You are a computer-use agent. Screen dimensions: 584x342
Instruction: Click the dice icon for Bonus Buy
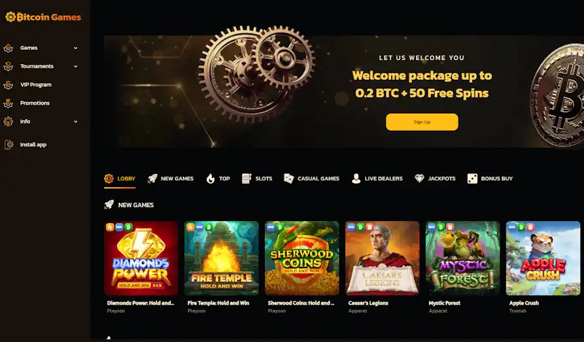pyautogui.click(x=472, y=179)
